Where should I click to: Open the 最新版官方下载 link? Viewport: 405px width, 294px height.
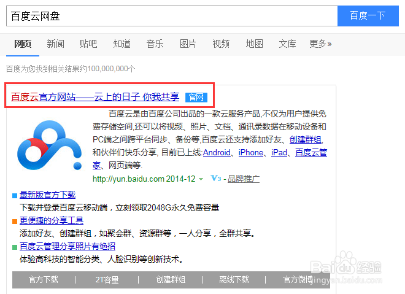[x=47, y=195]
